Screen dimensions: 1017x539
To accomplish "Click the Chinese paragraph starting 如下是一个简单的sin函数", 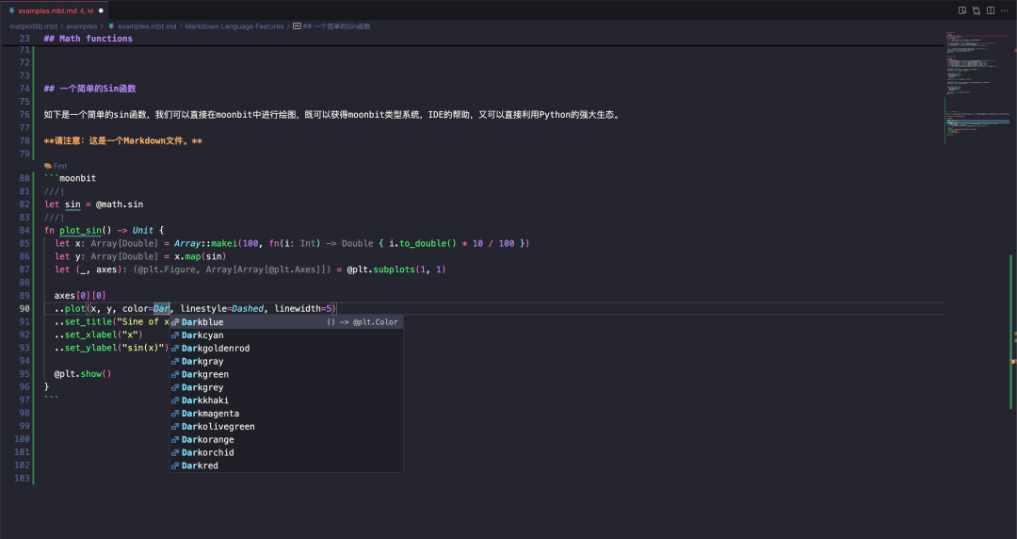I will [332, 115].
